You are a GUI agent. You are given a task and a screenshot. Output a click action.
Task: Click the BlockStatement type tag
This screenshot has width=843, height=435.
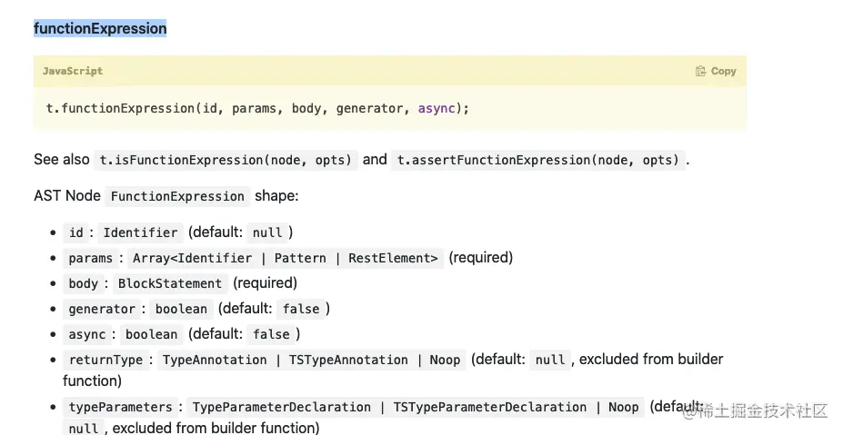point(170,283)
